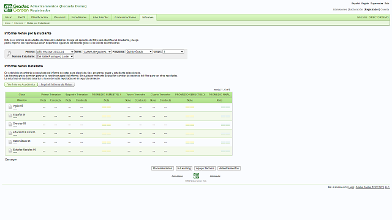Open the Cuenta link
The height and width of the screenshot is (220, 392).
(x=385, y=10)
